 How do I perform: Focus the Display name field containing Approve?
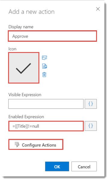pos(53,36)
